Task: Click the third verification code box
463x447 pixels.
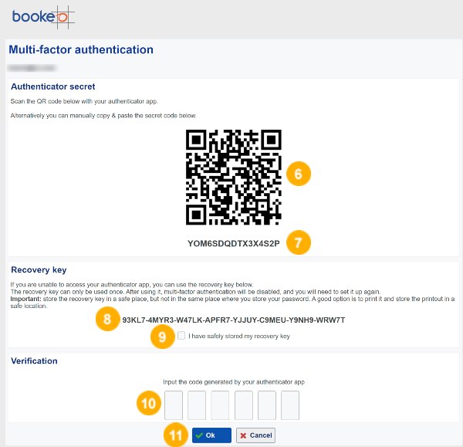Action: tap(220, 405)
